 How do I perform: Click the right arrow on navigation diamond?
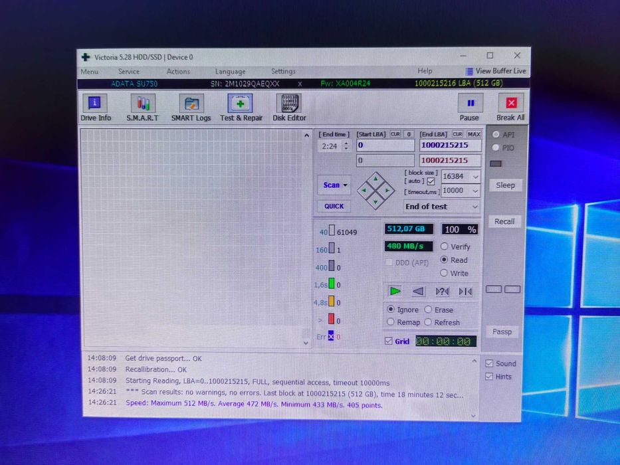pos(387,191)
